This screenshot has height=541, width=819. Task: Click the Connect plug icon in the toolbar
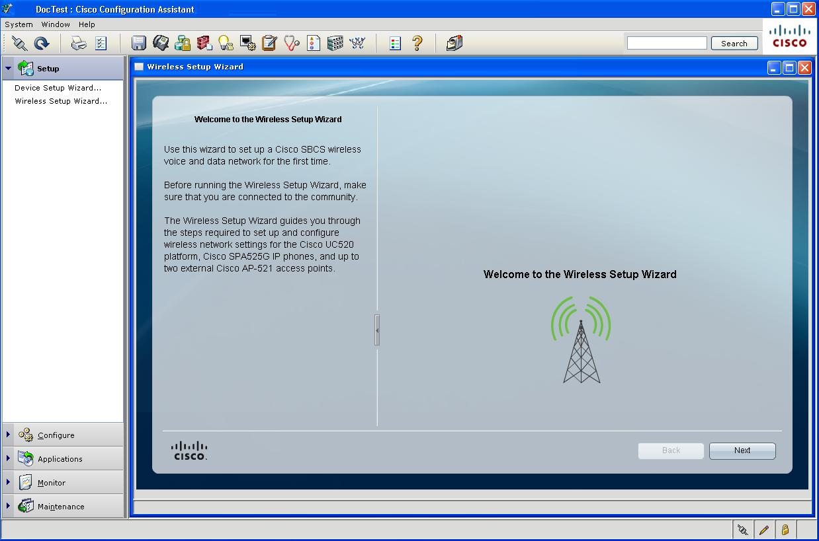coord(20,44)
